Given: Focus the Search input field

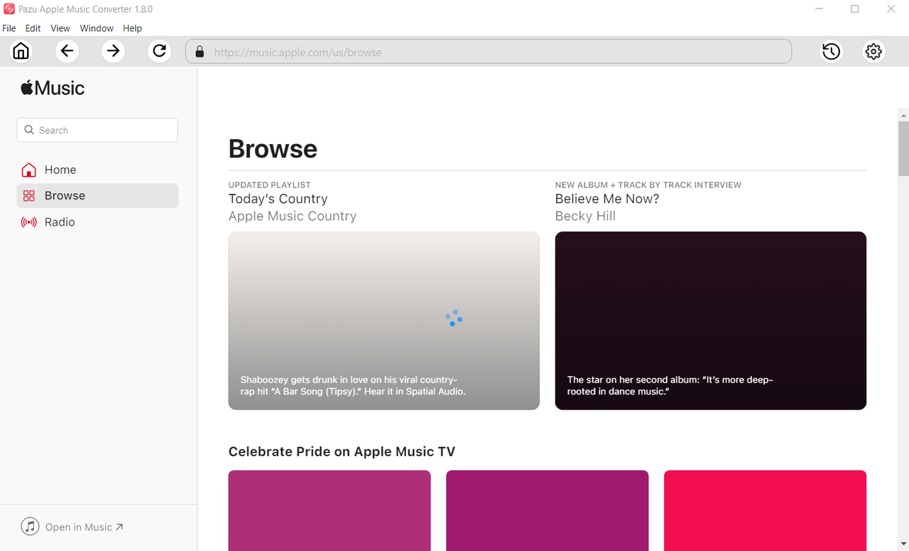Looking at the screenshot, I should 97,130.
